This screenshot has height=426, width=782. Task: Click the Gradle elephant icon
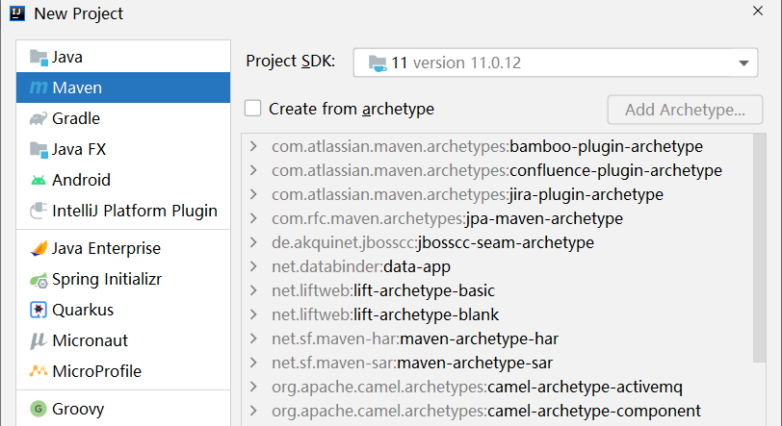[x=39, y=119]
